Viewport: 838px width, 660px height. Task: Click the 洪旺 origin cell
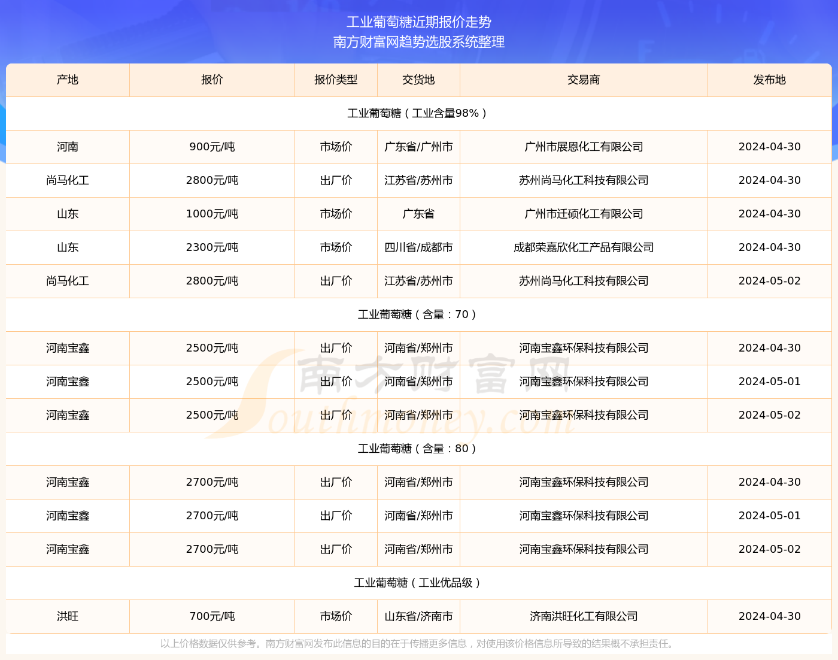click(68, 616)
